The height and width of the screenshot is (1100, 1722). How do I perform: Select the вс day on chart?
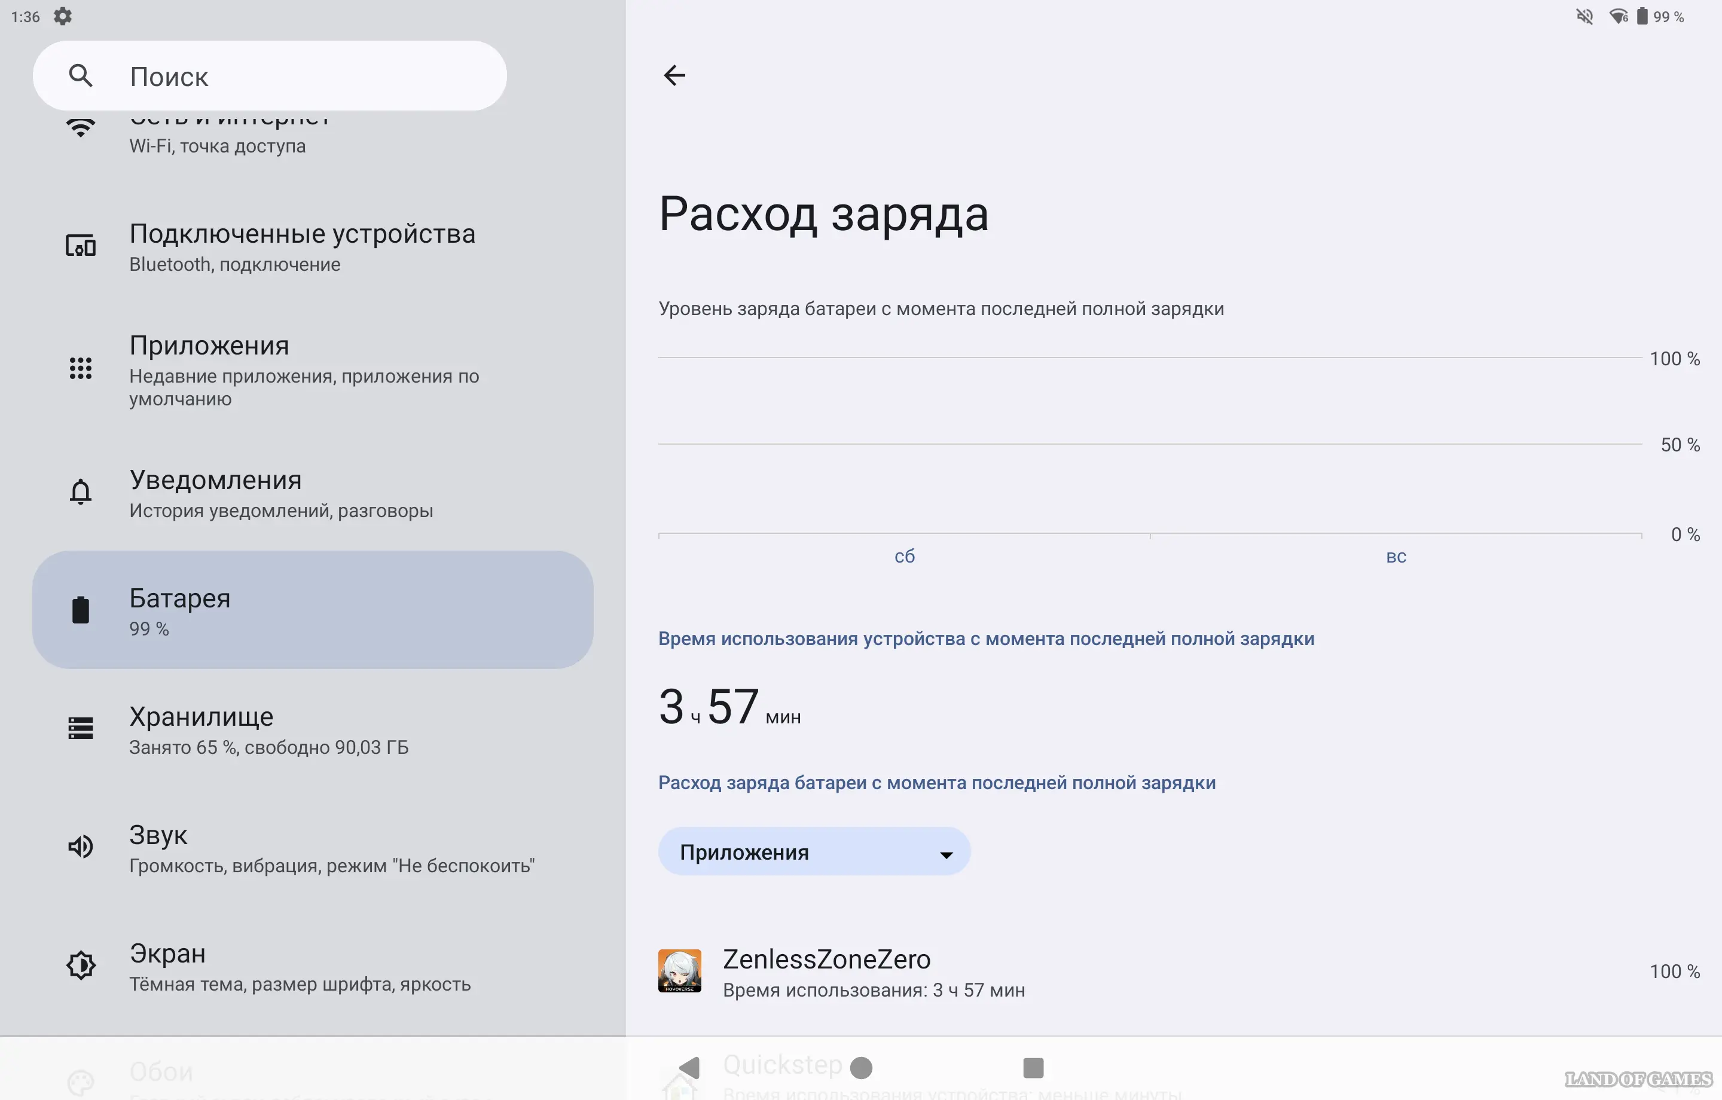pos(1395,557)
